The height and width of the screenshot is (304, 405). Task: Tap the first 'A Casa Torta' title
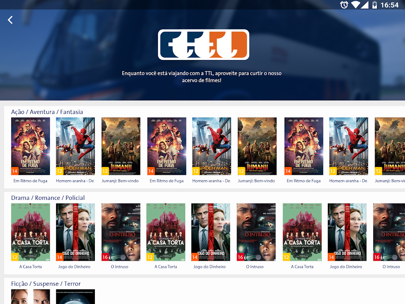pos(30,266)
